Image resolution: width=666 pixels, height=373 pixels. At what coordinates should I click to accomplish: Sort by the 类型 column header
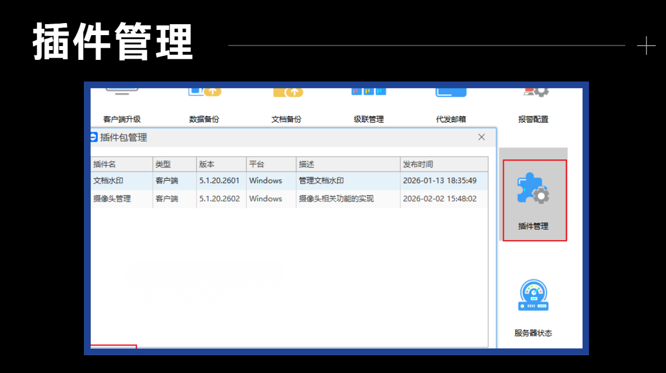(175, 164)
